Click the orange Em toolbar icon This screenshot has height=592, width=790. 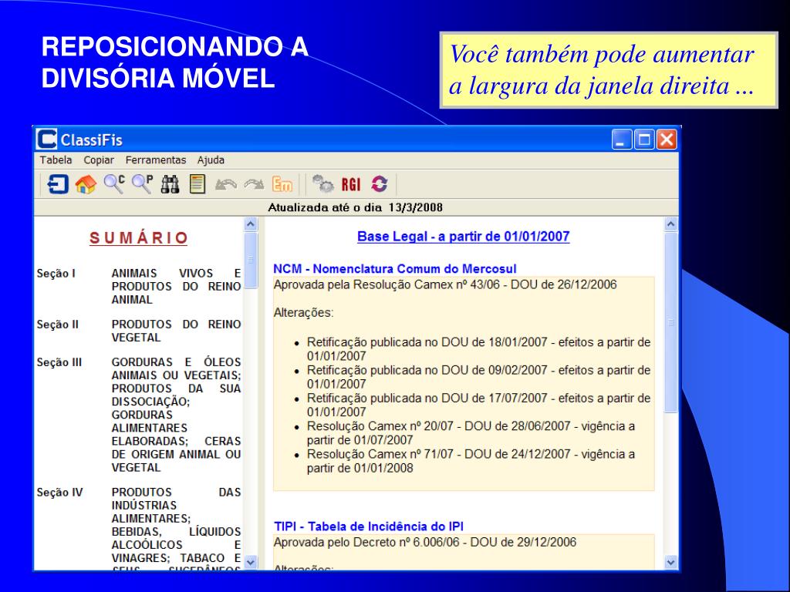(282, 185)
